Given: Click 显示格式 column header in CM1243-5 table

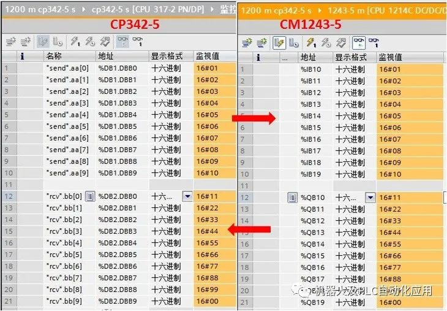Looking at the screenshot, I should [355, 58].
